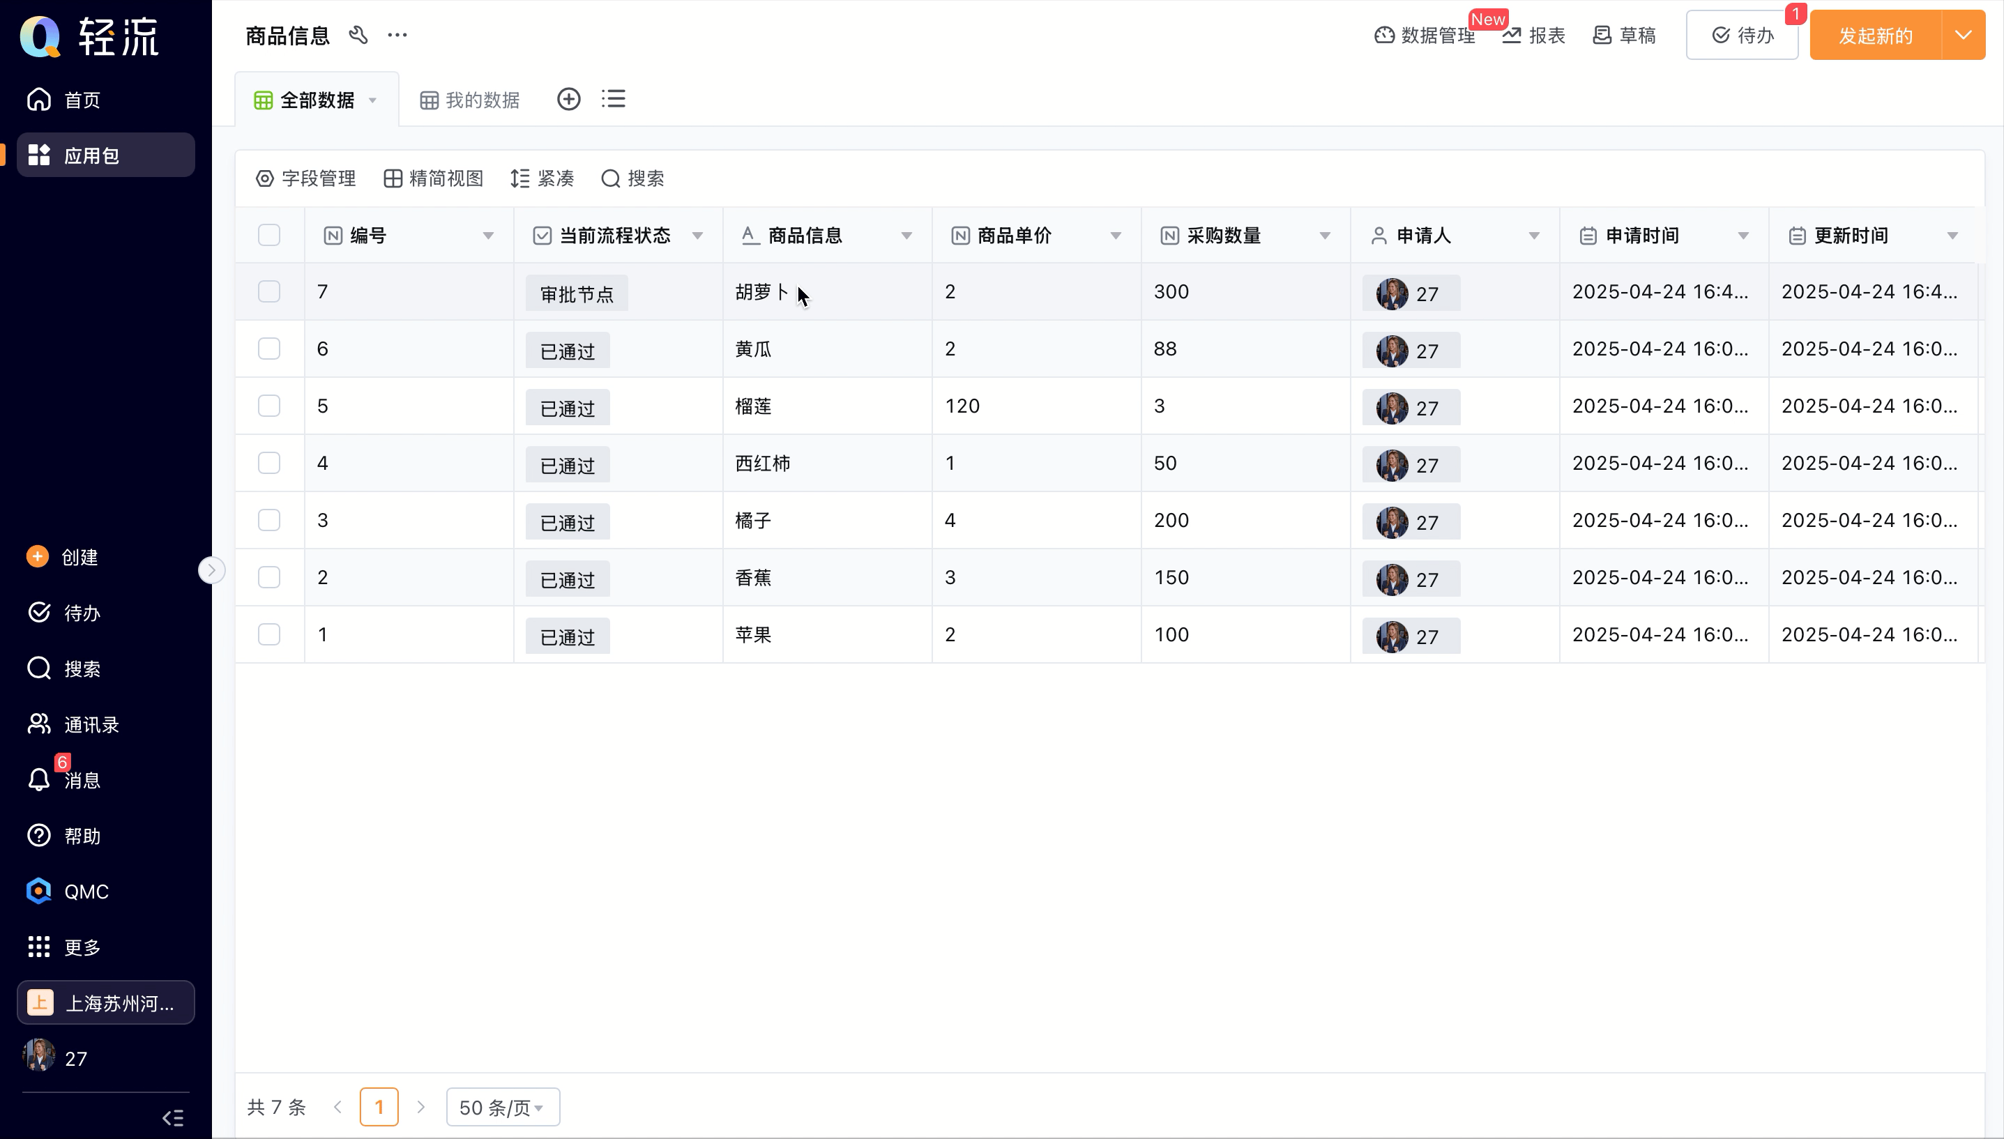This screenshot has height=1139, width=2004.
Task: Open the wrench settings icon beside 商品信息
Action: point(358,36)
